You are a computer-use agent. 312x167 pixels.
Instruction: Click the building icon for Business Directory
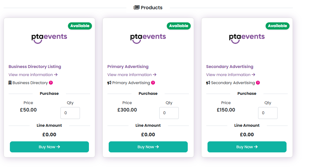click(x=10, y=83)
